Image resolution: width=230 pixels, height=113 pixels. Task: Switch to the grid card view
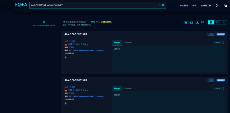pos(211,22)
